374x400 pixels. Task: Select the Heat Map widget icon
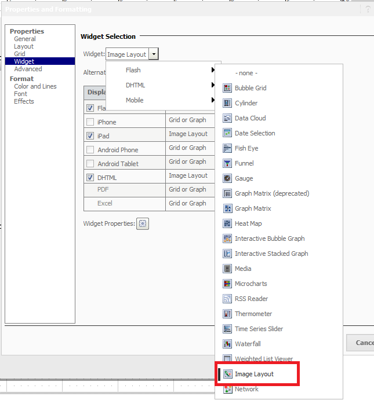pos(227,223)
